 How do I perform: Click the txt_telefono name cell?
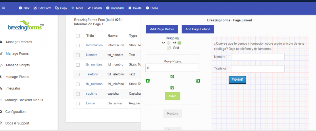(116, 74)
